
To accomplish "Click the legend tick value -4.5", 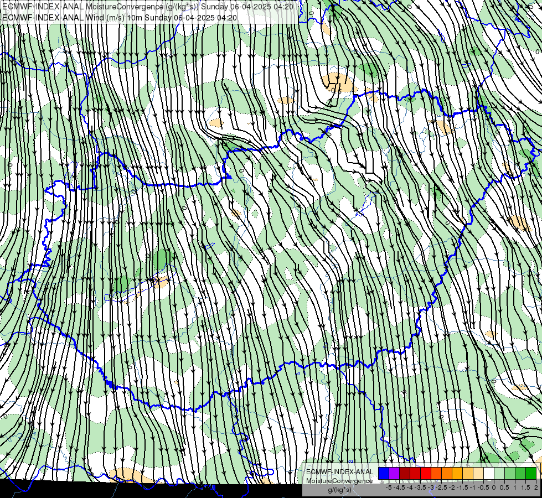I will [399, 487].
